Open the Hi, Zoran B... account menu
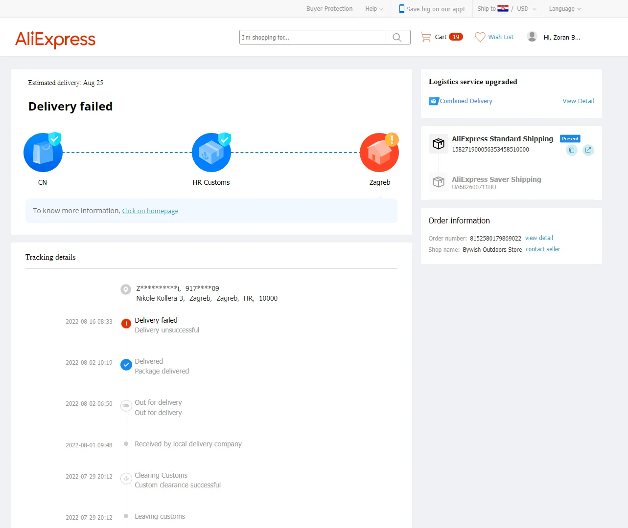 pyautogui.click(x=562, y=37)
